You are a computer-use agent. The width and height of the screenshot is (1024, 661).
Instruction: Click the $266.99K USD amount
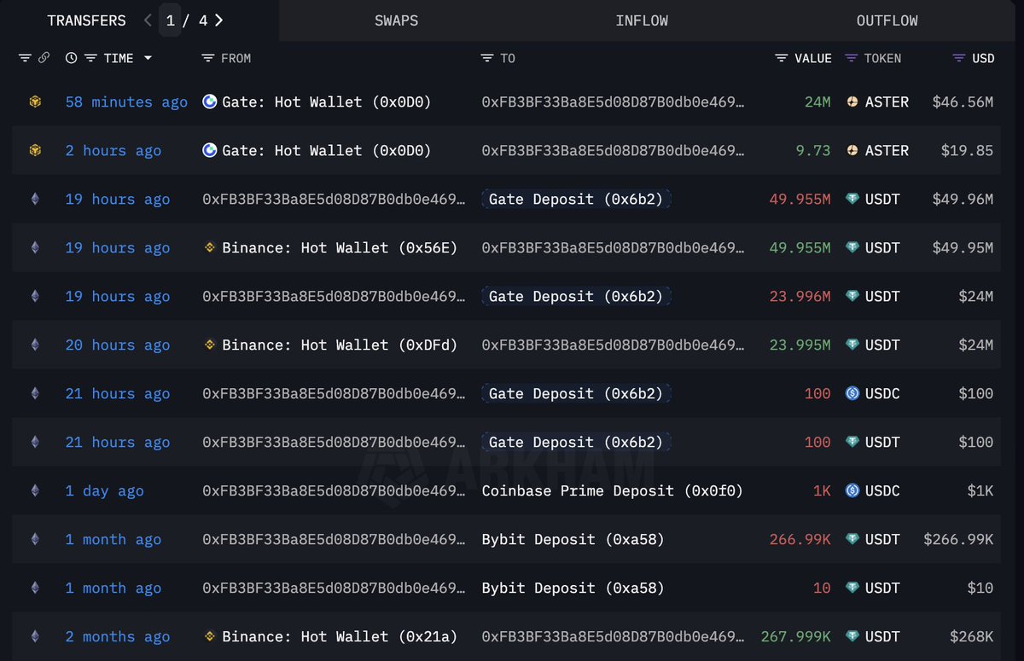958,539
